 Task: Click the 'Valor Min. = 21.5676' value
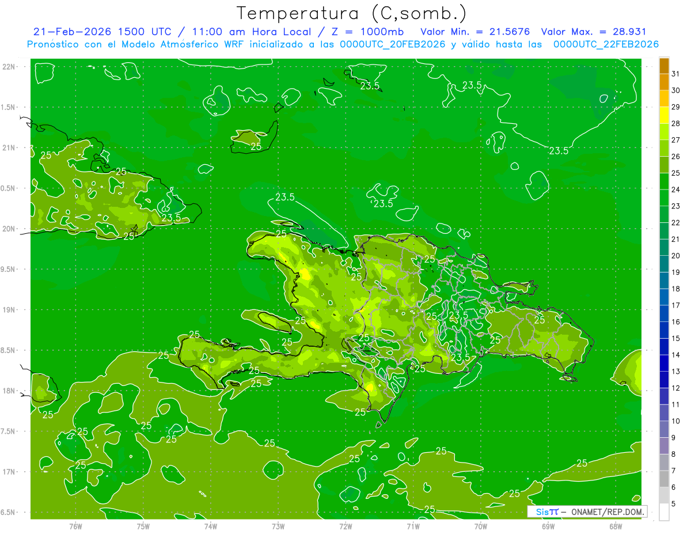tap(475, 32)
